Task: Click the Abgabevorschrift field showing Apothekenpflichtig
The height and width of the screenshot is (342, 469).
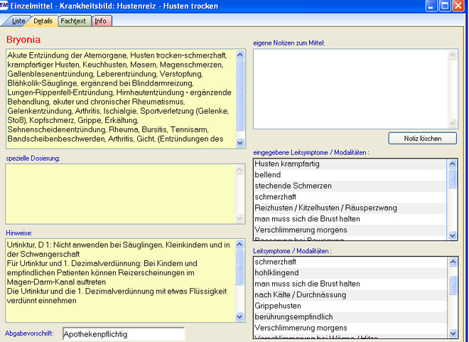Action: click(x=123, y=333)
